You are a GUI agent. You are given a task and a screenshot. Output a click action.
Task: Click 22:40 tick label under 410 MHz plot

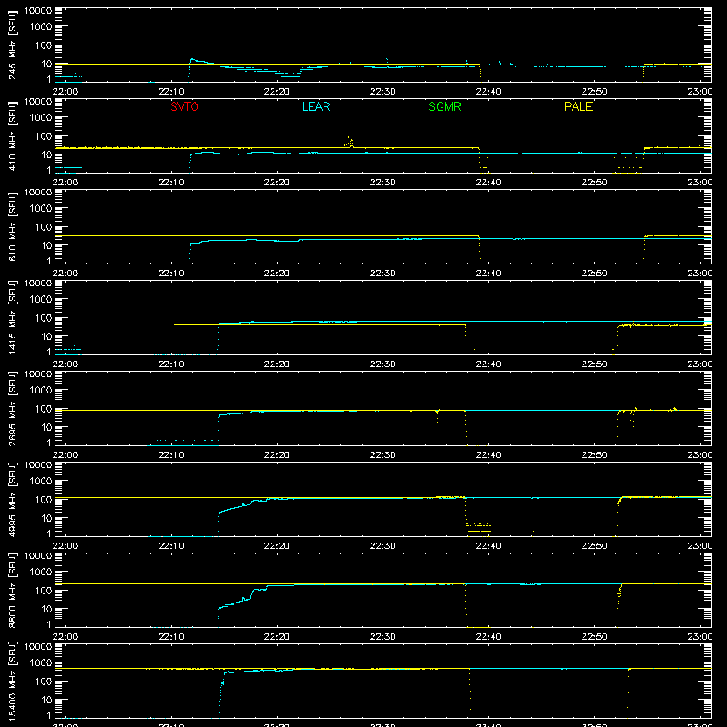pyautogui.click(x=488, y=183)
